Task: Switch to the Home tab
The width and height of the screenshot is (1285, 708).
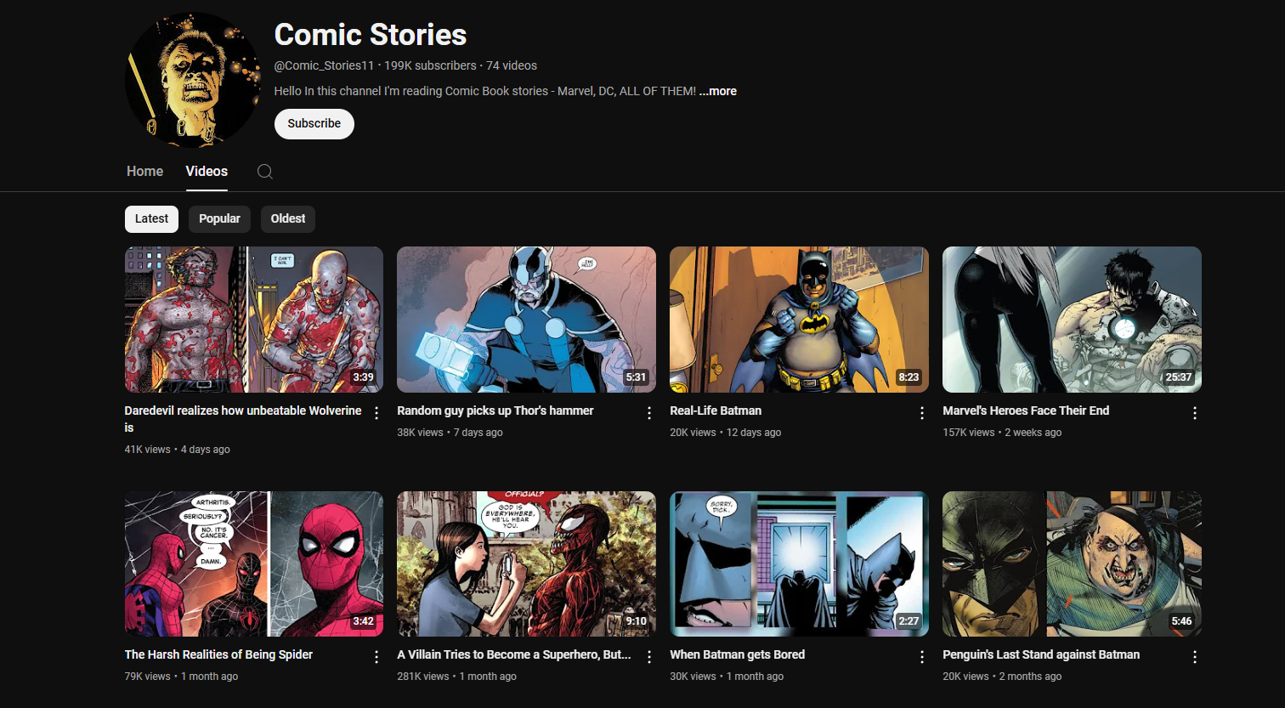Action: point(144,172)
